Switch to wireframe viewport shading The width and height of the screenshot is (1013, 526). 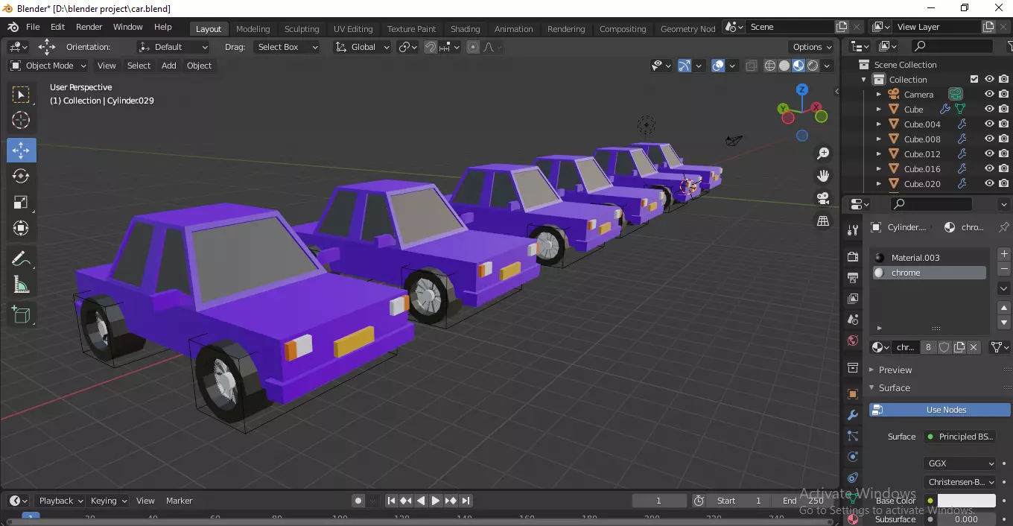[x=770, y=66]
